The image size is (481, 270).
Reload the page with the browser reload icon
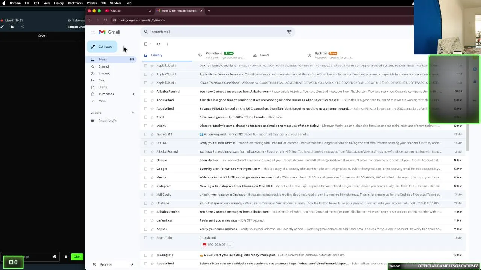[105, 20]
